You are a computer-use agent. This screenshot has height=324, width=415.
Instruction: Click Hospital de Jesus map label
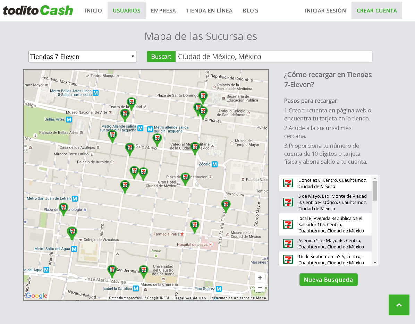192,245
